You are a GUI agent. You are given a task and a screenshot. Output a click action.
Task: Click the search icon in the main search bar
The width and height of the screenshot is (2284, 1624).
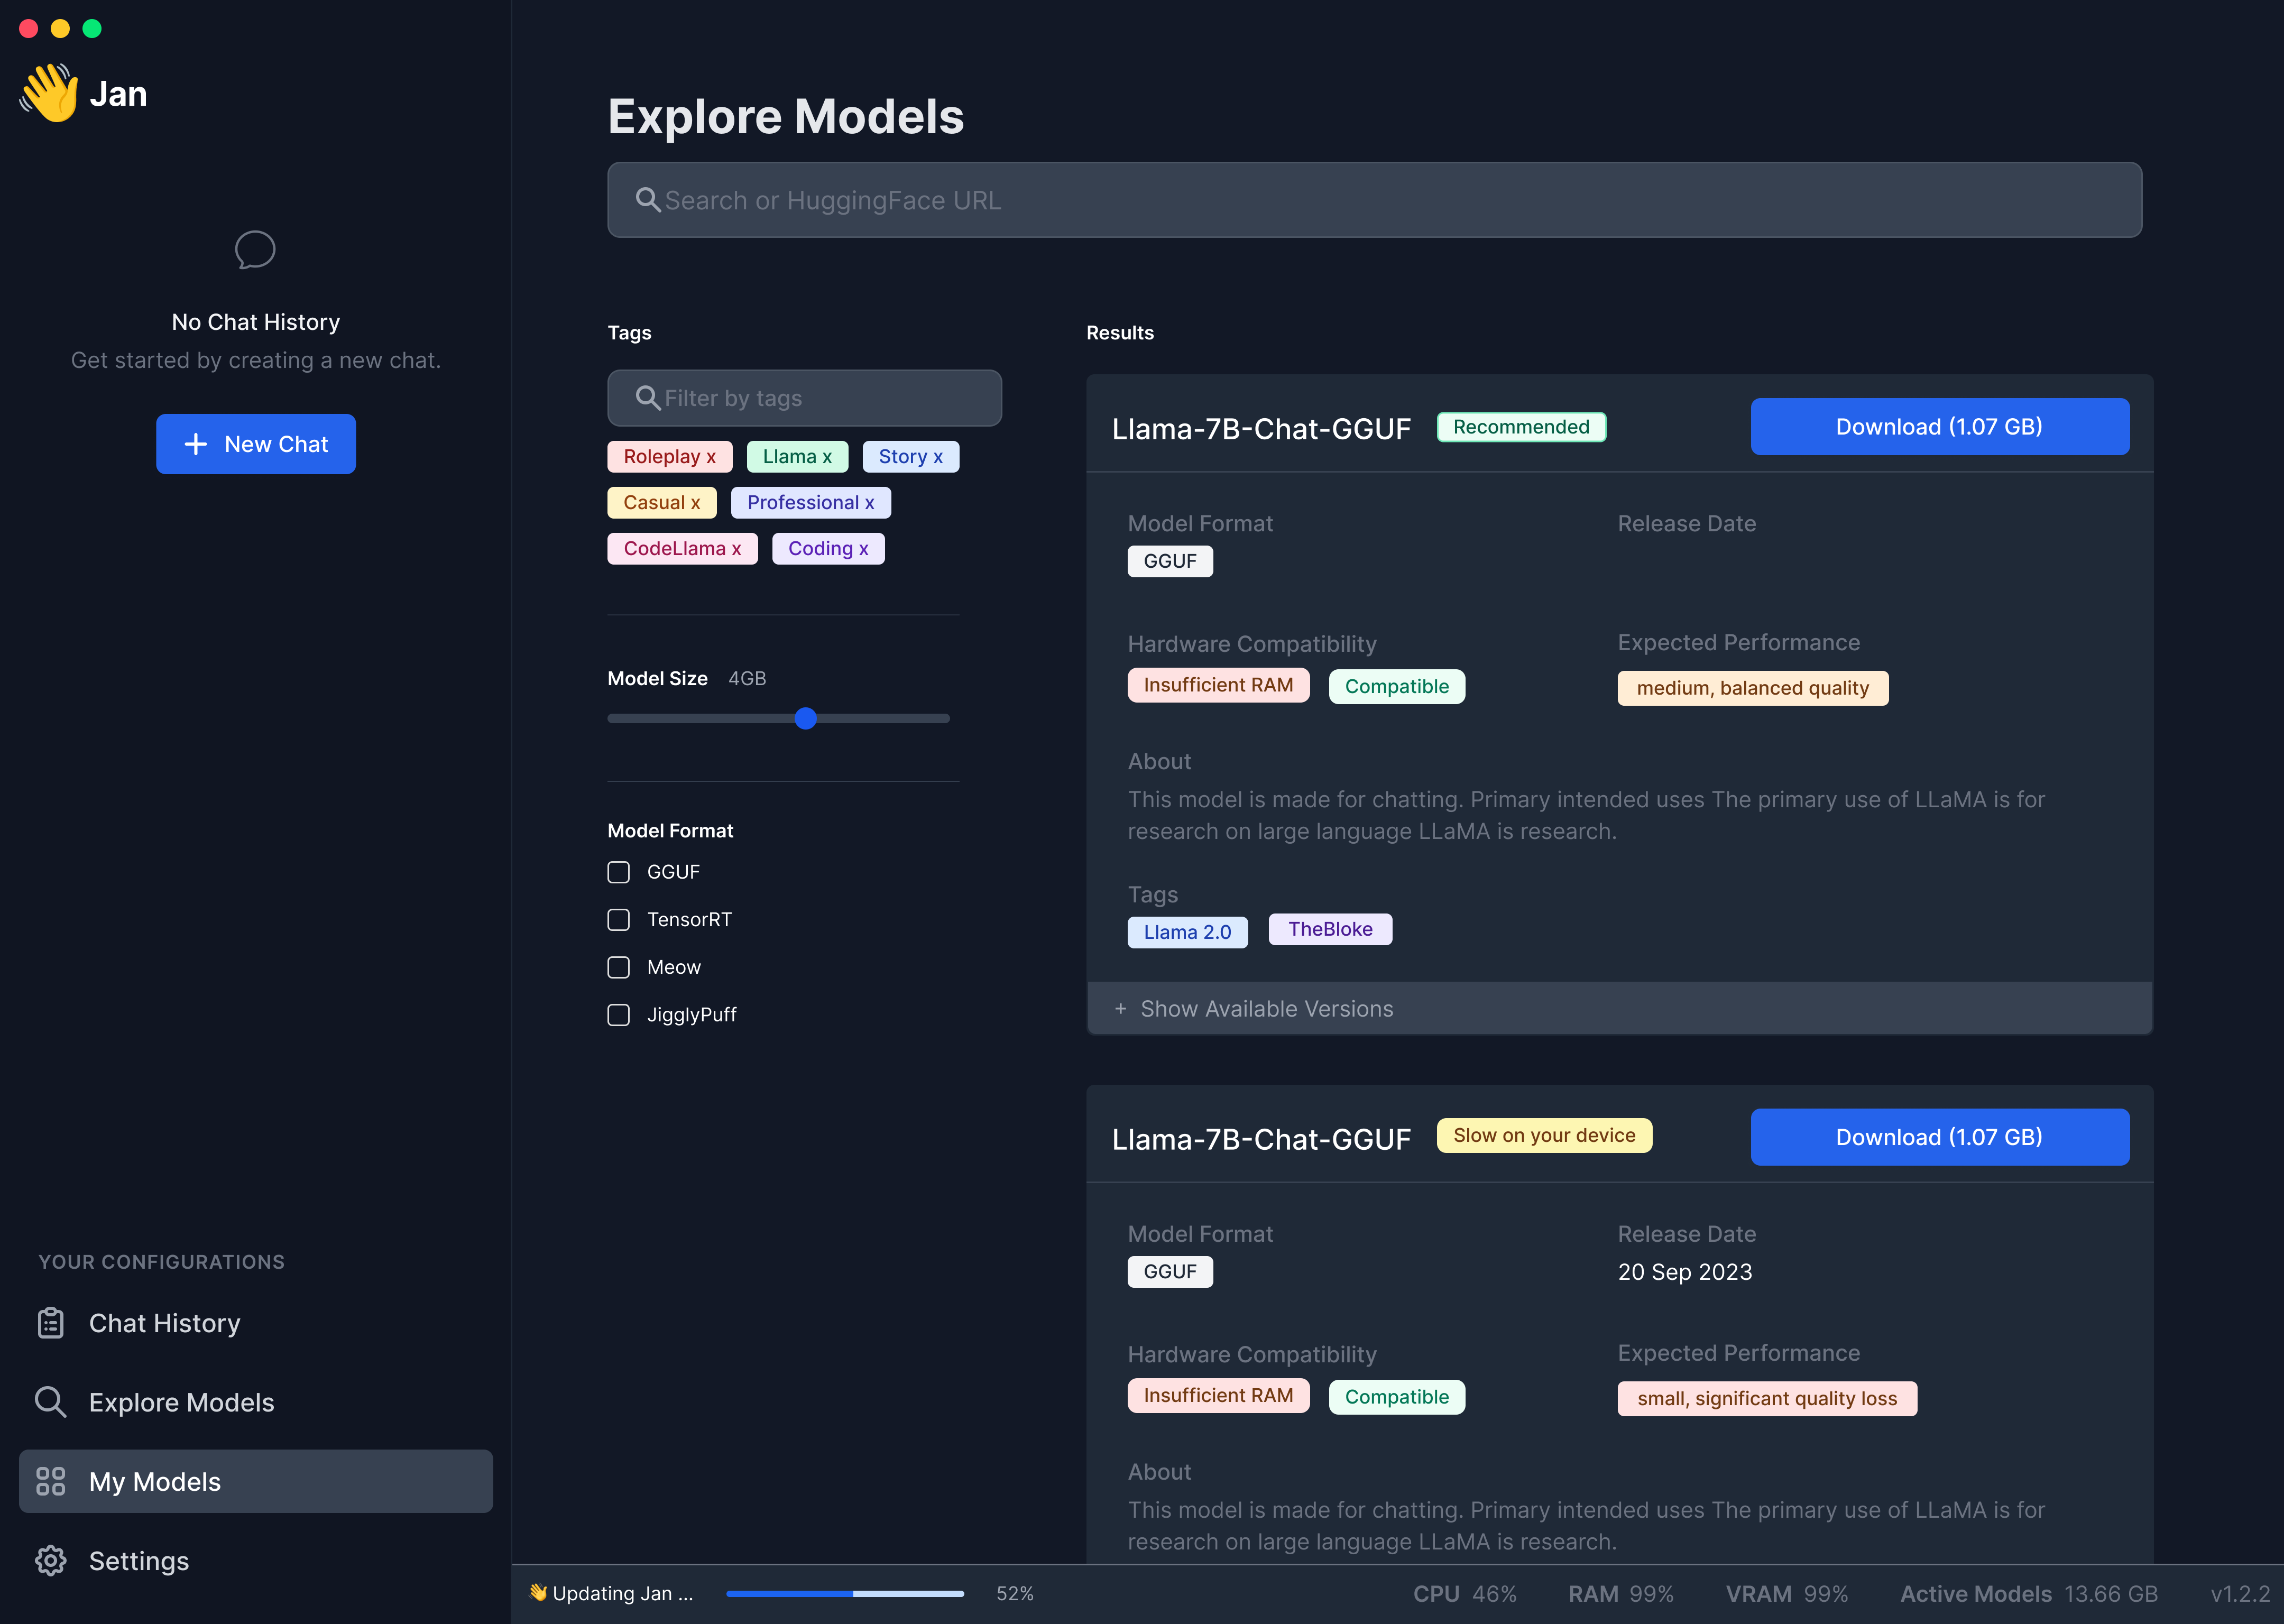coord(648,200)
